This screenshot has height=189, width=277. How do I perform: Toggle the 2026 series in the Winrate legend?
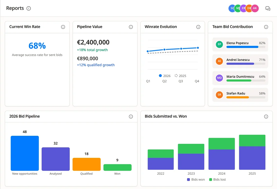coord(165,76)
